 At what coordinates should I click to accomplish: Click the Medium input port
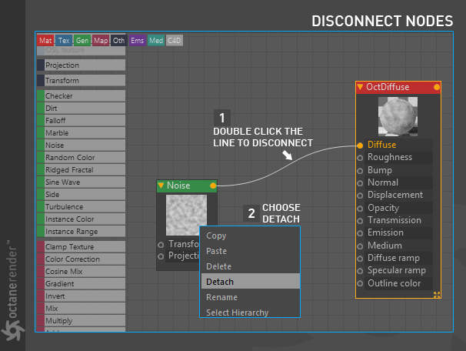tap(360, 246)
